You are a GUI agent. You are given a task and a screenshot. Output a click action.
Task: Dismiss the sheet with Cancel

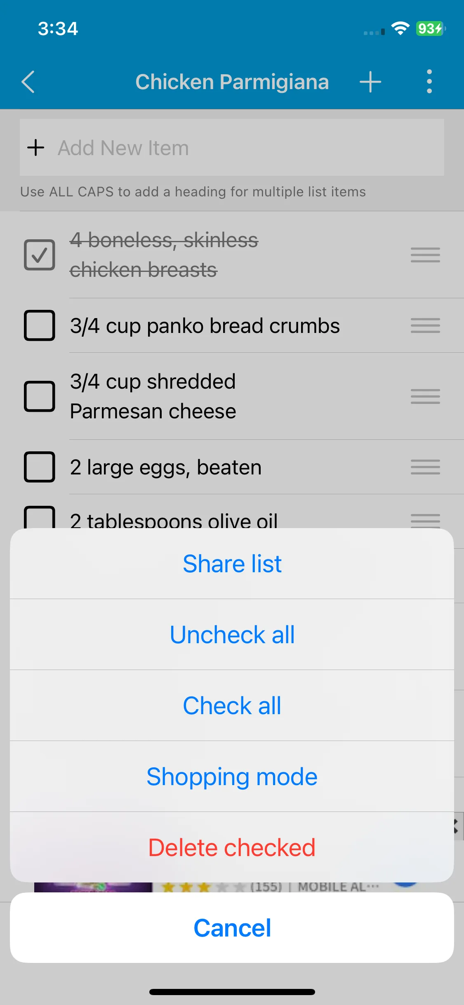coord(232,928)
